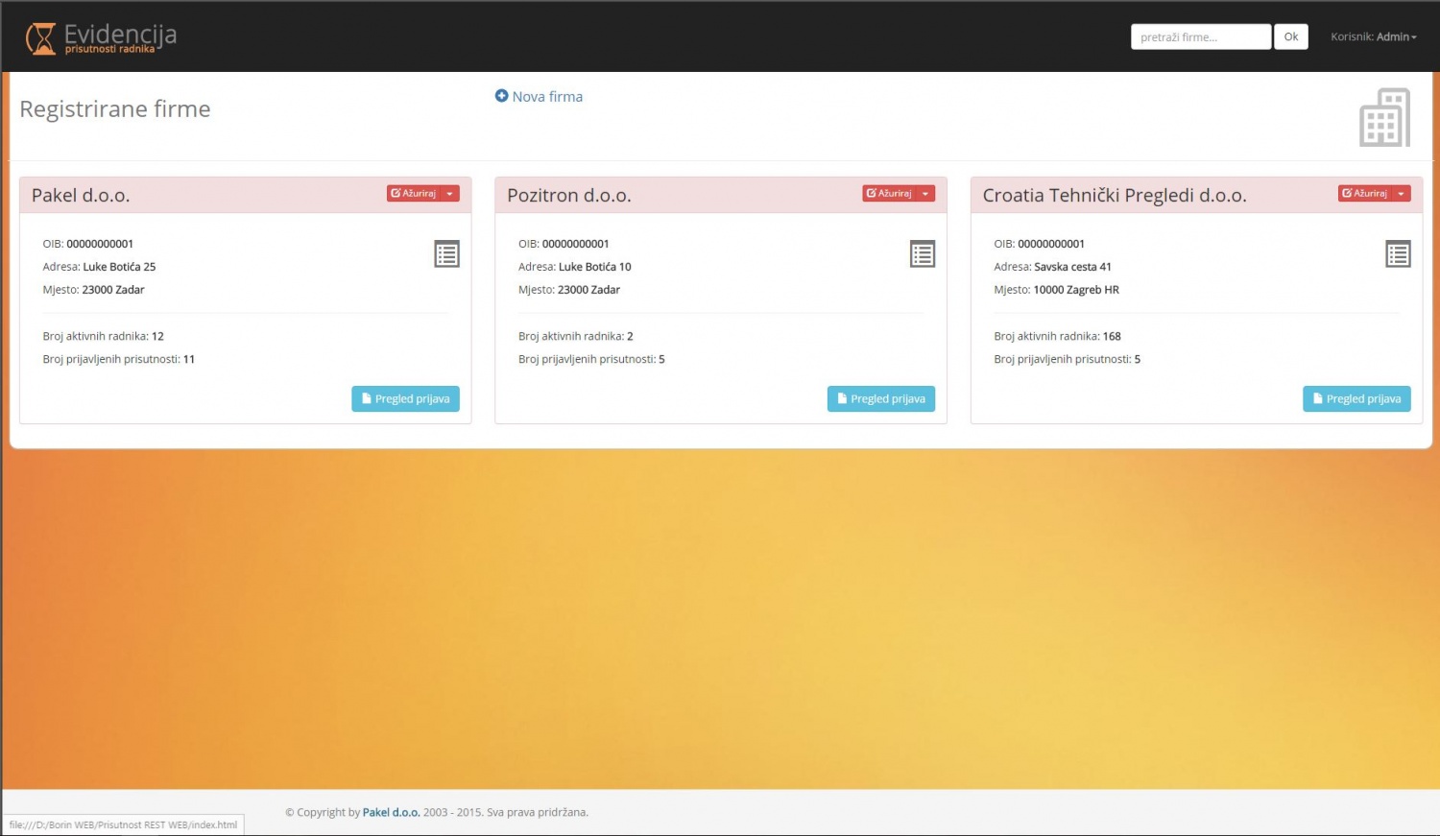This screenshot has width=1440, height=836.
Task: Click address text Luke Botića 10
Action: coord(595,267)
